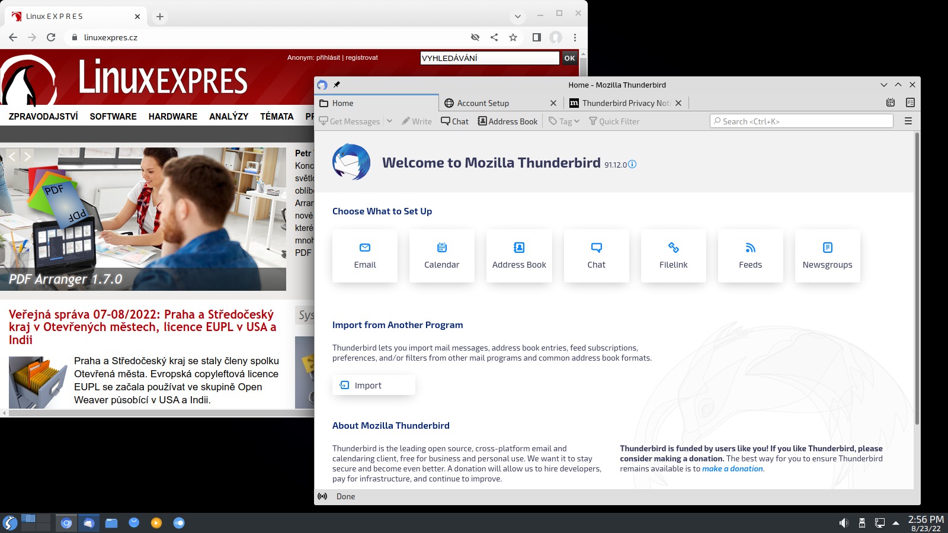This screenshot has width=948, height=533.
Task: Click make a donation link
Action: pos(732,468)
